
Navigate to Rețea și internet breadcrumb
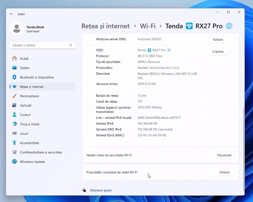tap(105, 26)
